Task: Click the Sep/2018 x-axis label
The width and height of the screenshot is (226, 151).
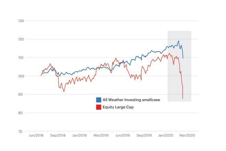Action: tap(58, 136)
